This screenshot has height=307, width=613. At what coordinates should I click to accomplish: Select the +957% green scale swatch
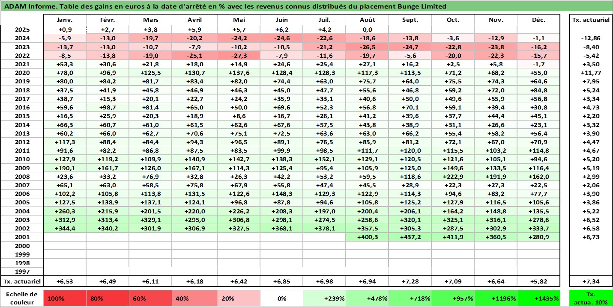(x=453, y=298)
